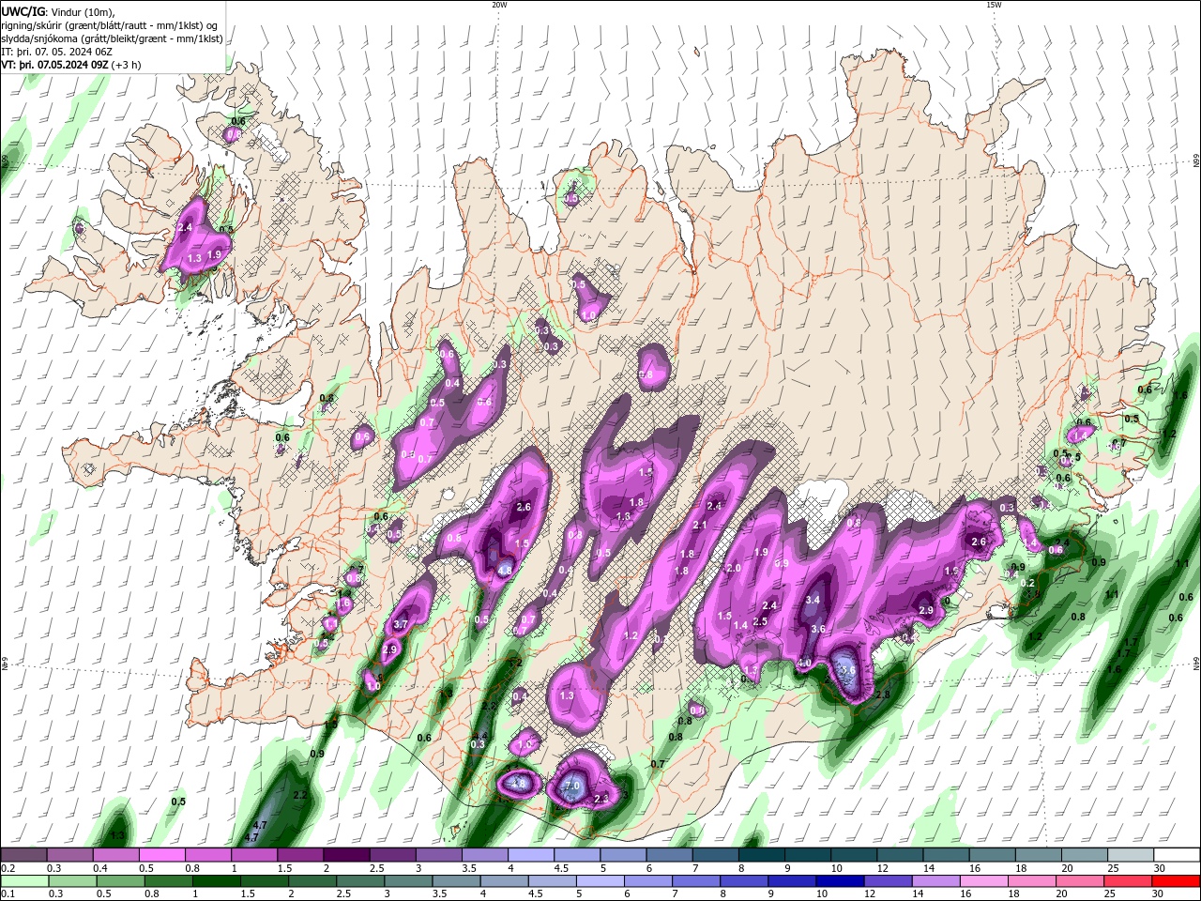Pick the snow-scale swatch between 9 and 10

pos(807,855)
